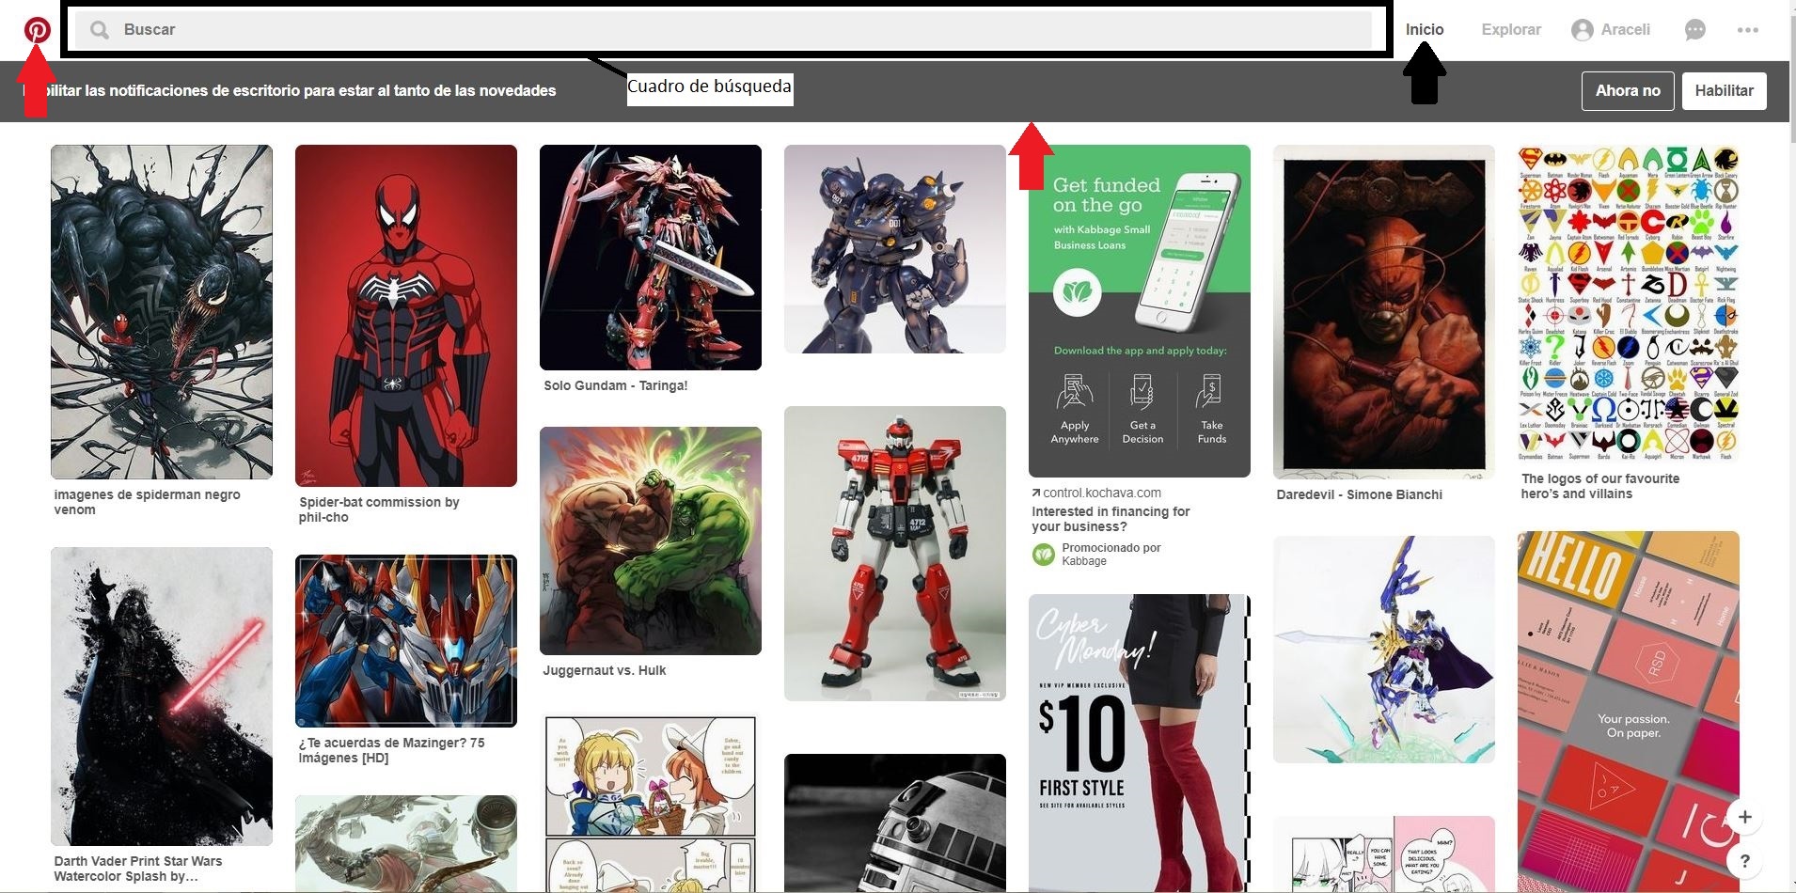Viewport: 1796px width, 893px height.
Task: Open the Solo Gundam pin image
Action: (x=651, y=258)
